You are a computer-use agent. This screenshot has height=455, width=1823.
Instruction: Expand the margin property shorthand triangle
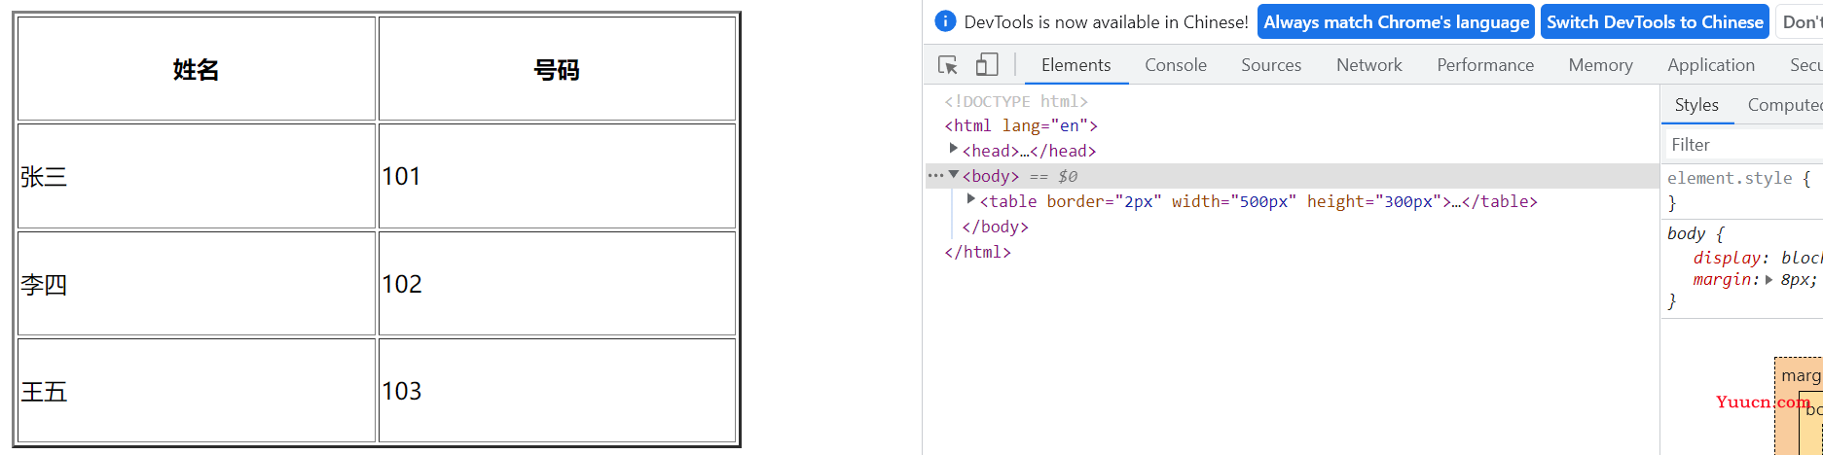[x=1768, y=279]
